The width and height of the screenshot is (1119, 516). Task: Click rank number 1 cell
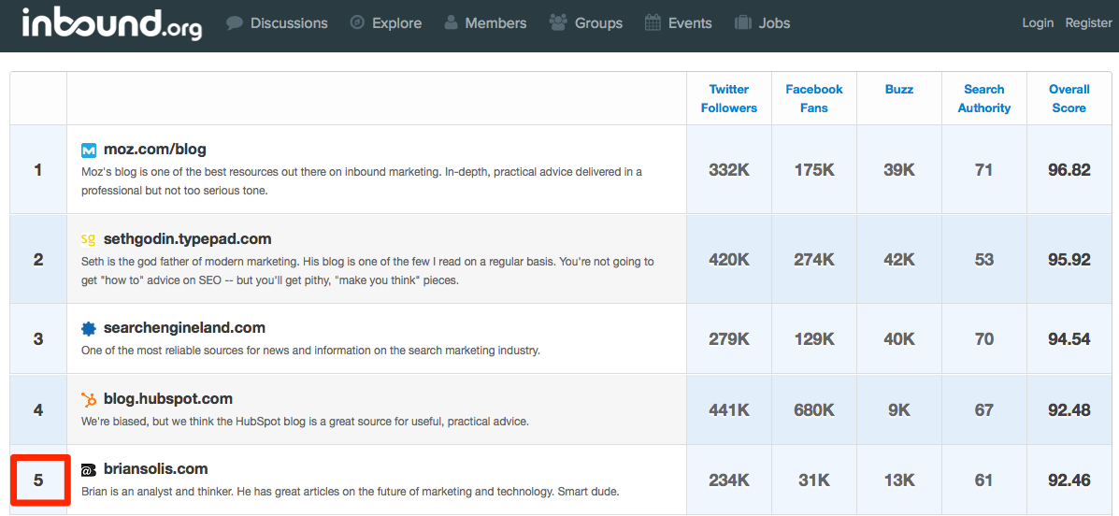click(x=38, y=170)
